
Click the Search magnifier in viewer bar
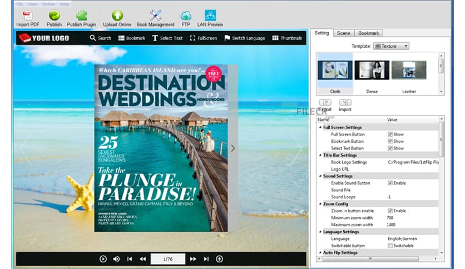[93, 38]
